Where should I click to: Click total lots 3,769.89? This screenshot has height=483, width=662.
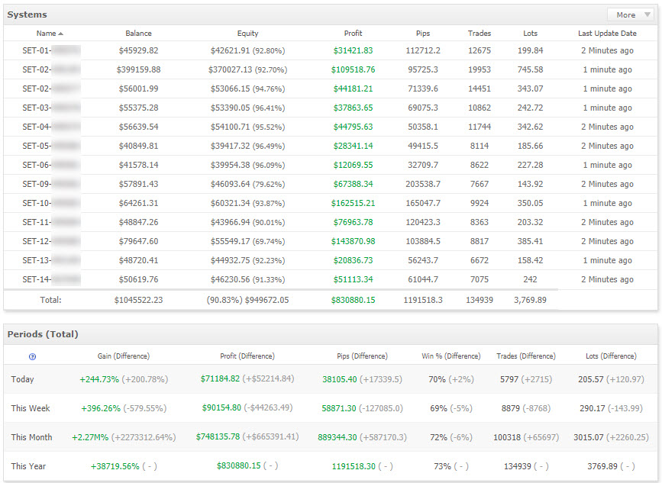coord(530,300)
